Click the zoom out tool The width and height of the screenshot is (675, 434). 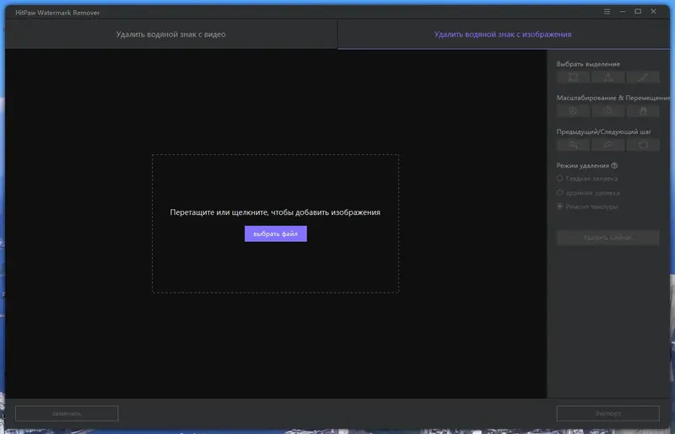tap(607, 111)
